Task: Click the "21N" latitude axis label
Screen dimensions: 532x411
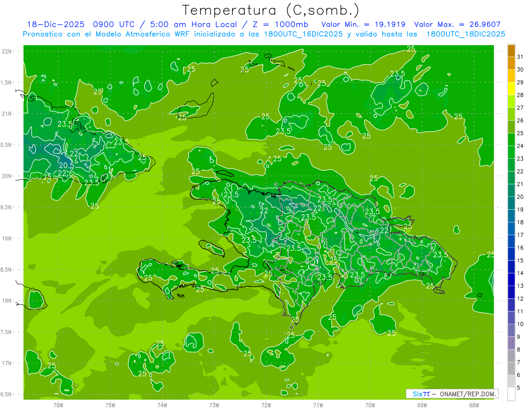Action: click(x=7, y=114)
